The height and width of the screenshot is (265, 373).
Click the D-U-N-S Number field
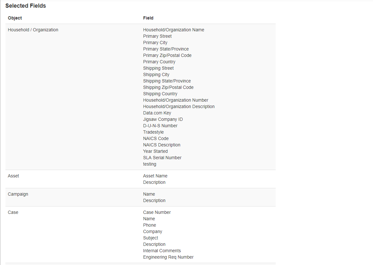pos(160,126)
